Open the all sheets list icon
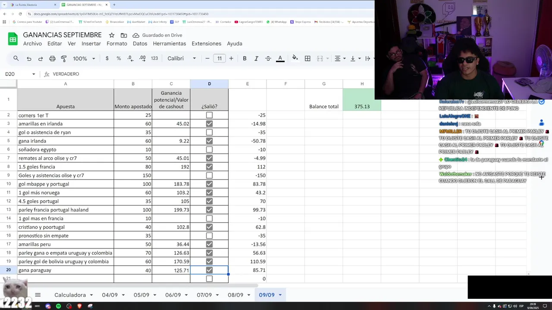This screenshot has width=552, height=310. pyautogui.click(x=38, y=295)
